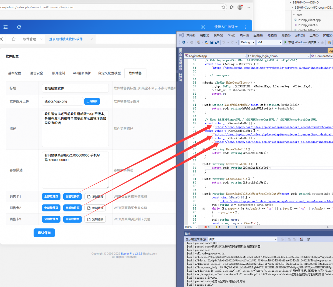This screenshot has width=333, height=287.
Task: Click the navigate forward icon in VS toolbar
Action: [191, 42]
